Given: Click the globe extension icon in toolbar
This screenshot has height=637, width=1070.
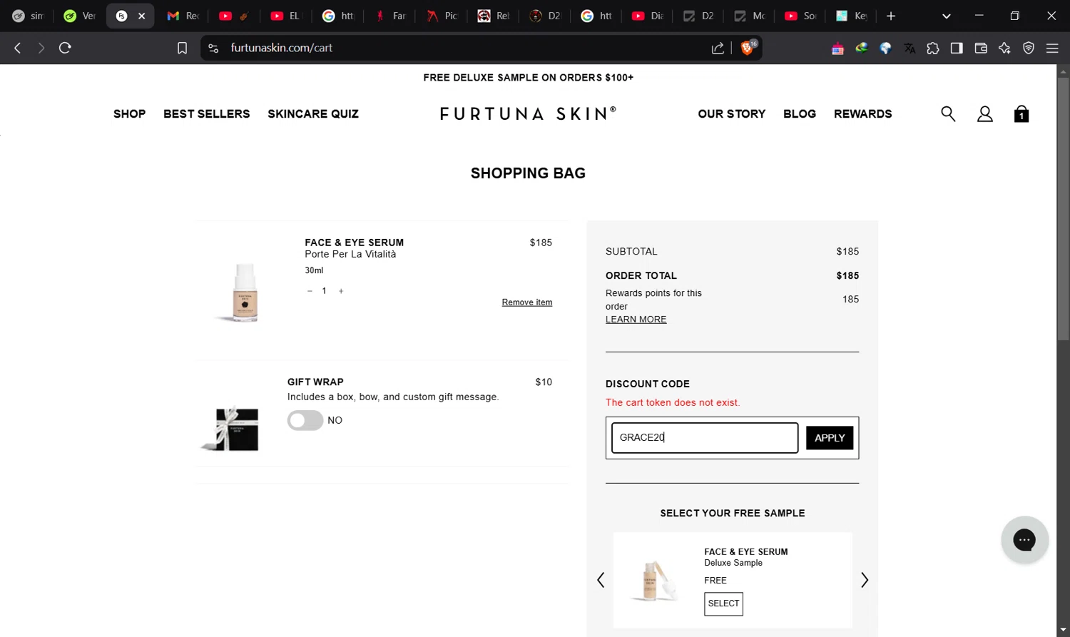Looking at the screenshot, I should pos(885,48).
